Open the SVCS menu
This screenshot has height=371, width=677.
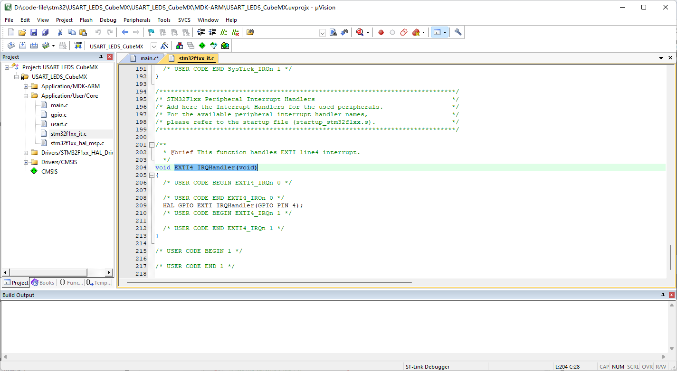click(184, 20)
